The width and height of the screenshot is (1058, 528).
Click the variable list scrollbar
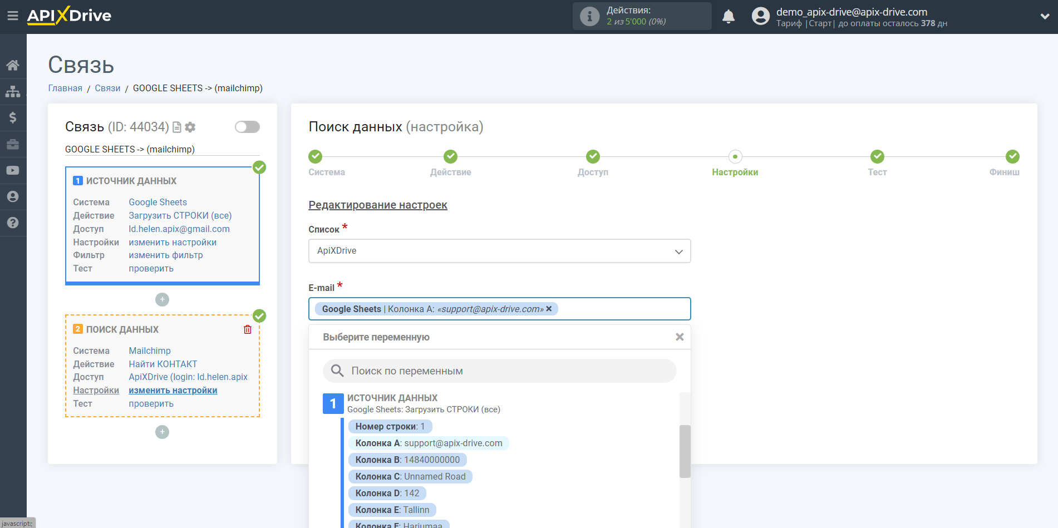click(685, 451)
